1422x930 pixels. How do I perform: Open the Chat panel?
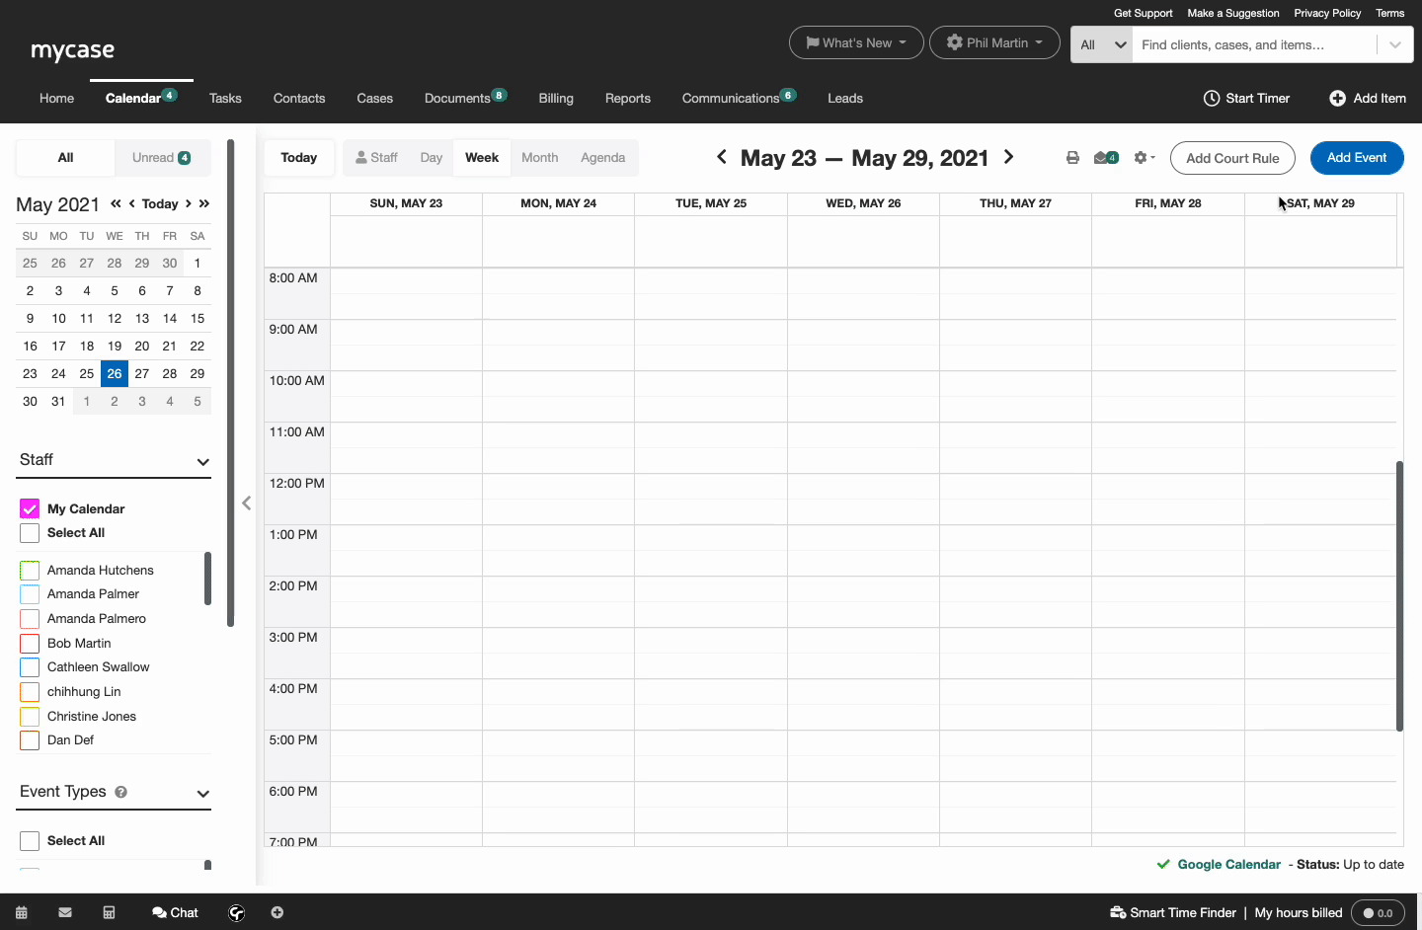coord(175,913)
